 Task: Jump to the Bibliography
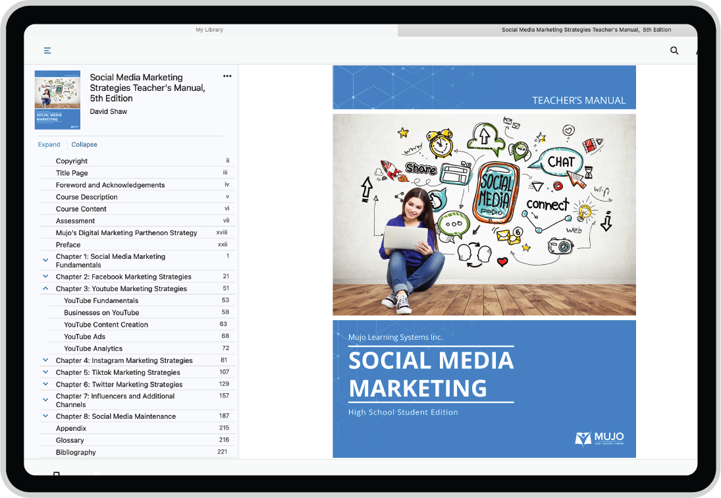137,452
